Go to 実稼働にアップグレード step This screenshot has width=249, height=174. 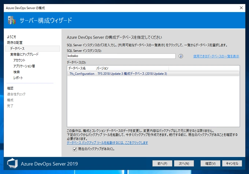click(x=24, y=54)
